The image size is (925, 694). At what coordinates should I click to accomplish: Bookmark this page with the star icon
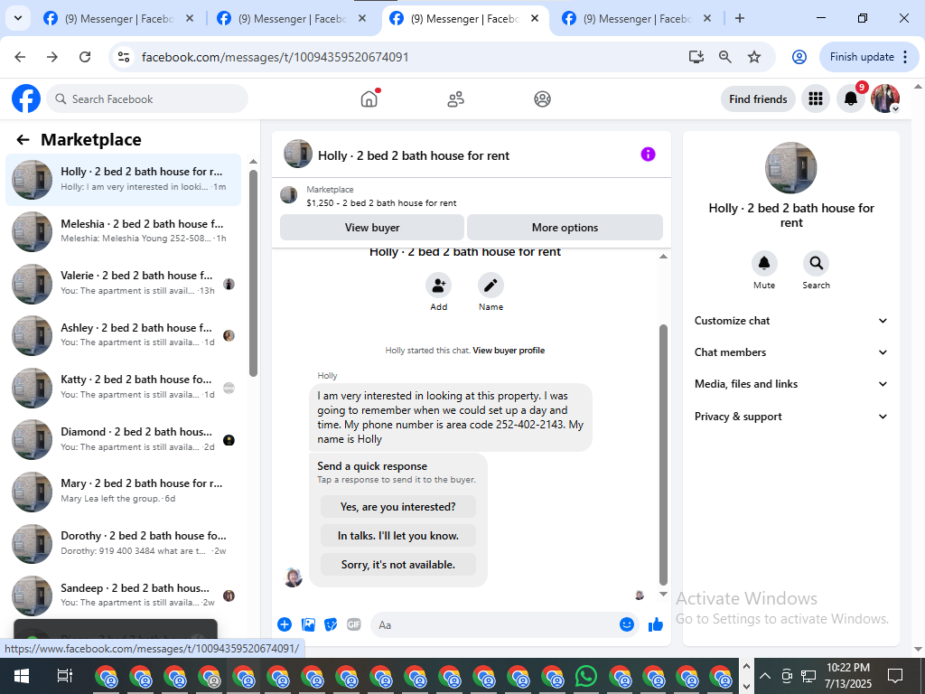[x=754, y=57]
